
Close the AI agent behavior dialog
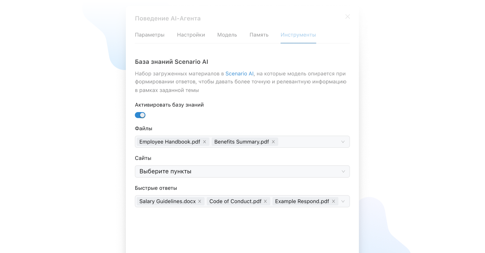(347, 17)
